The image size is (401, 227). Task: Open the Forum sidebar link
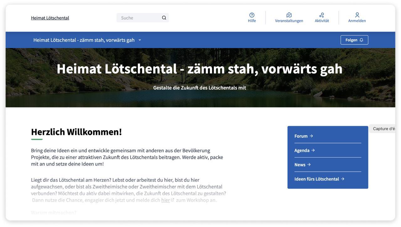pos(301,136)
